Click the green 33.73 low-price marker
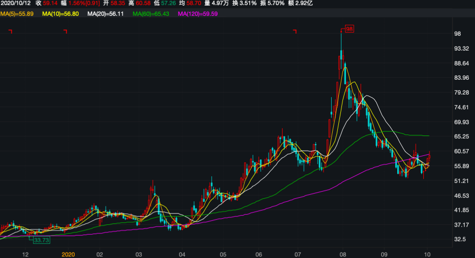 (40, 240)
